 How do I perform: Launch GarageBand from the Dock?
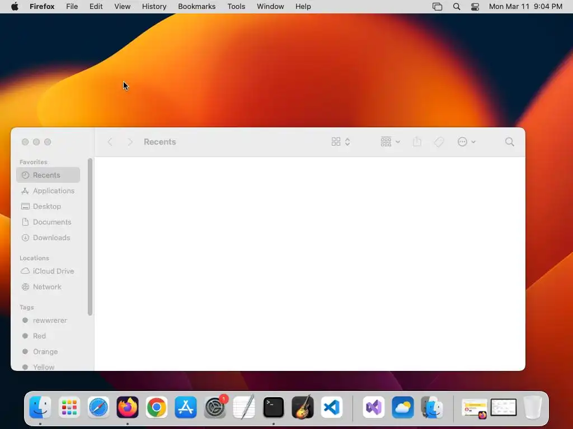303,407
